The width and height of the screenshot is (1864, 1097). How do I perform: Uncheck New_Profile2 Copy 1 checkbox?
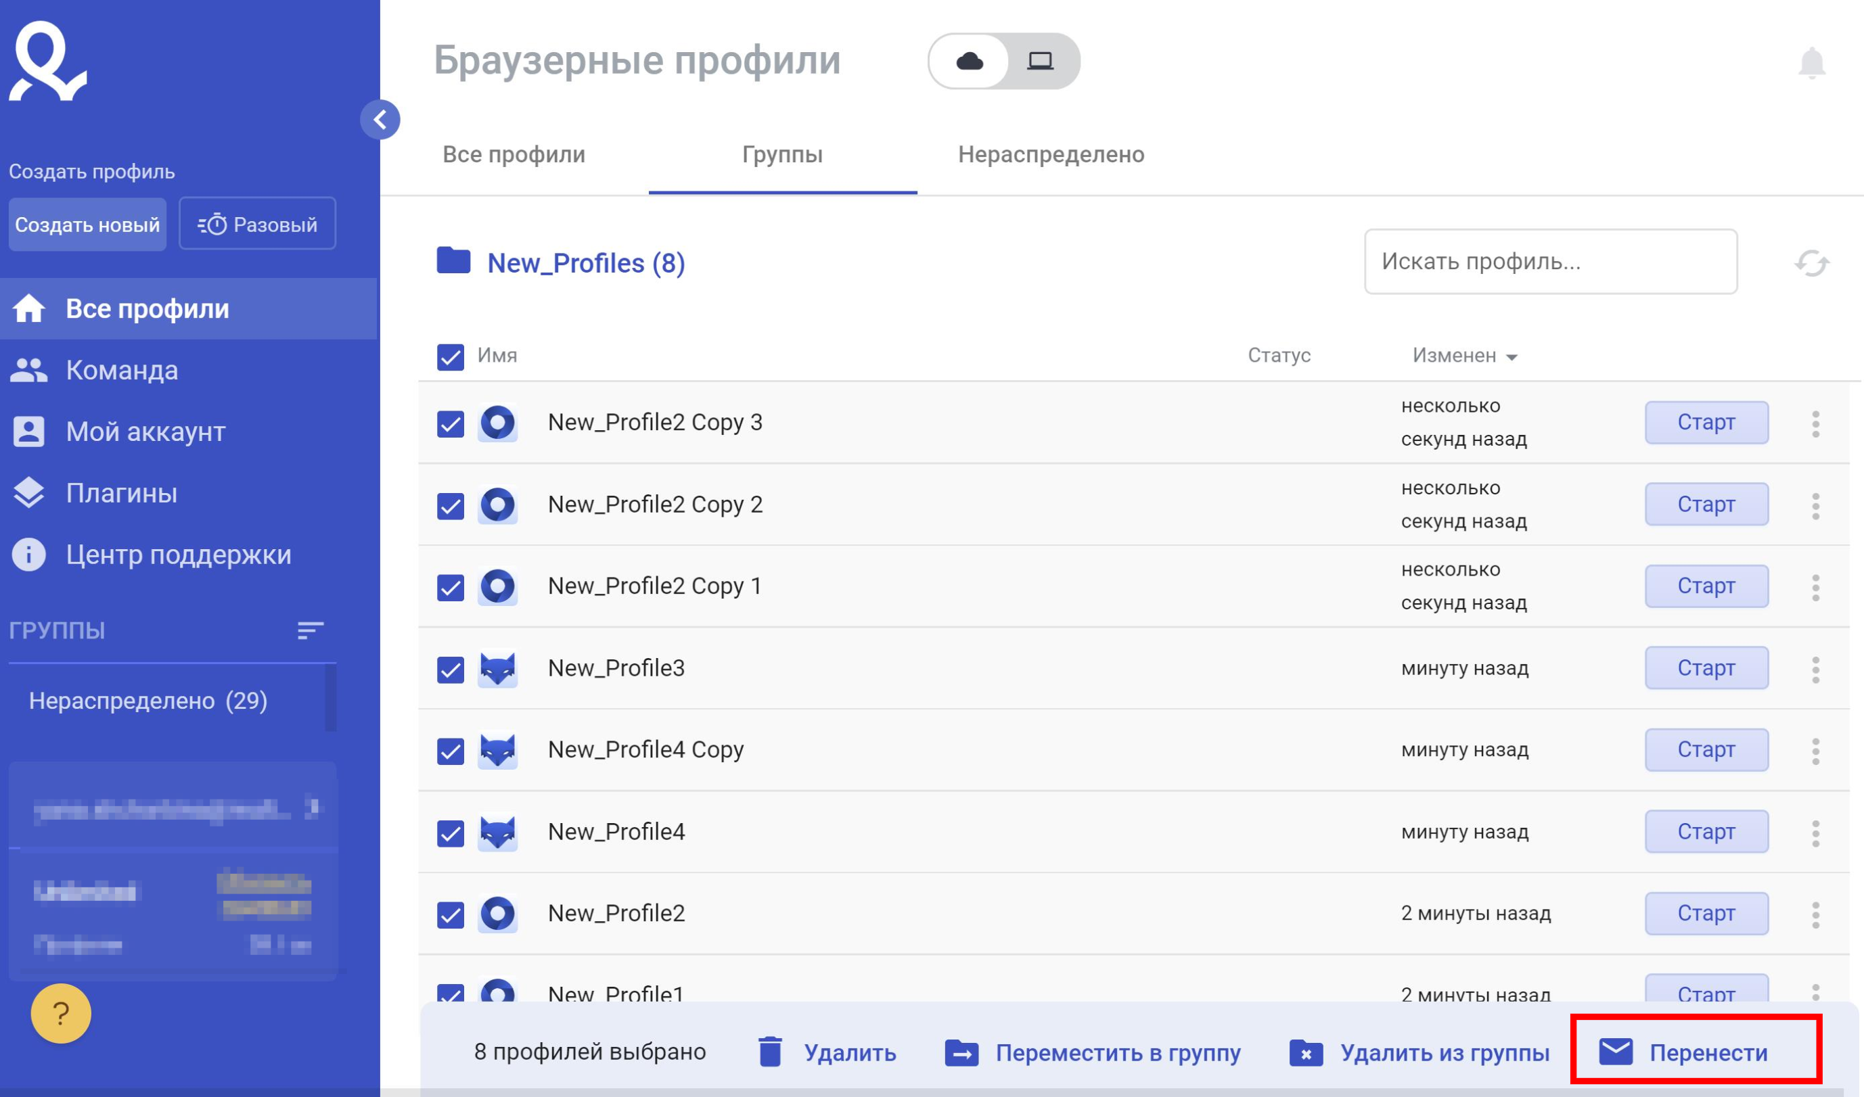[451, 588]
